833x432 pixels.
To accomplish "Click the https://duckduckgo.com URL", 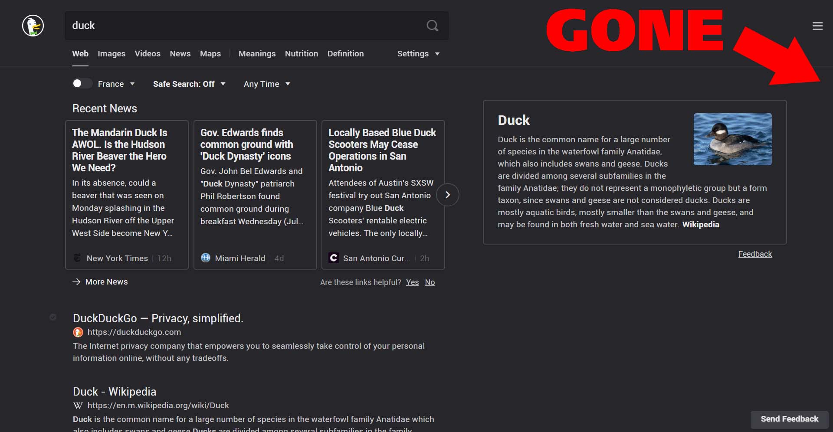I will tap(134, 332).
